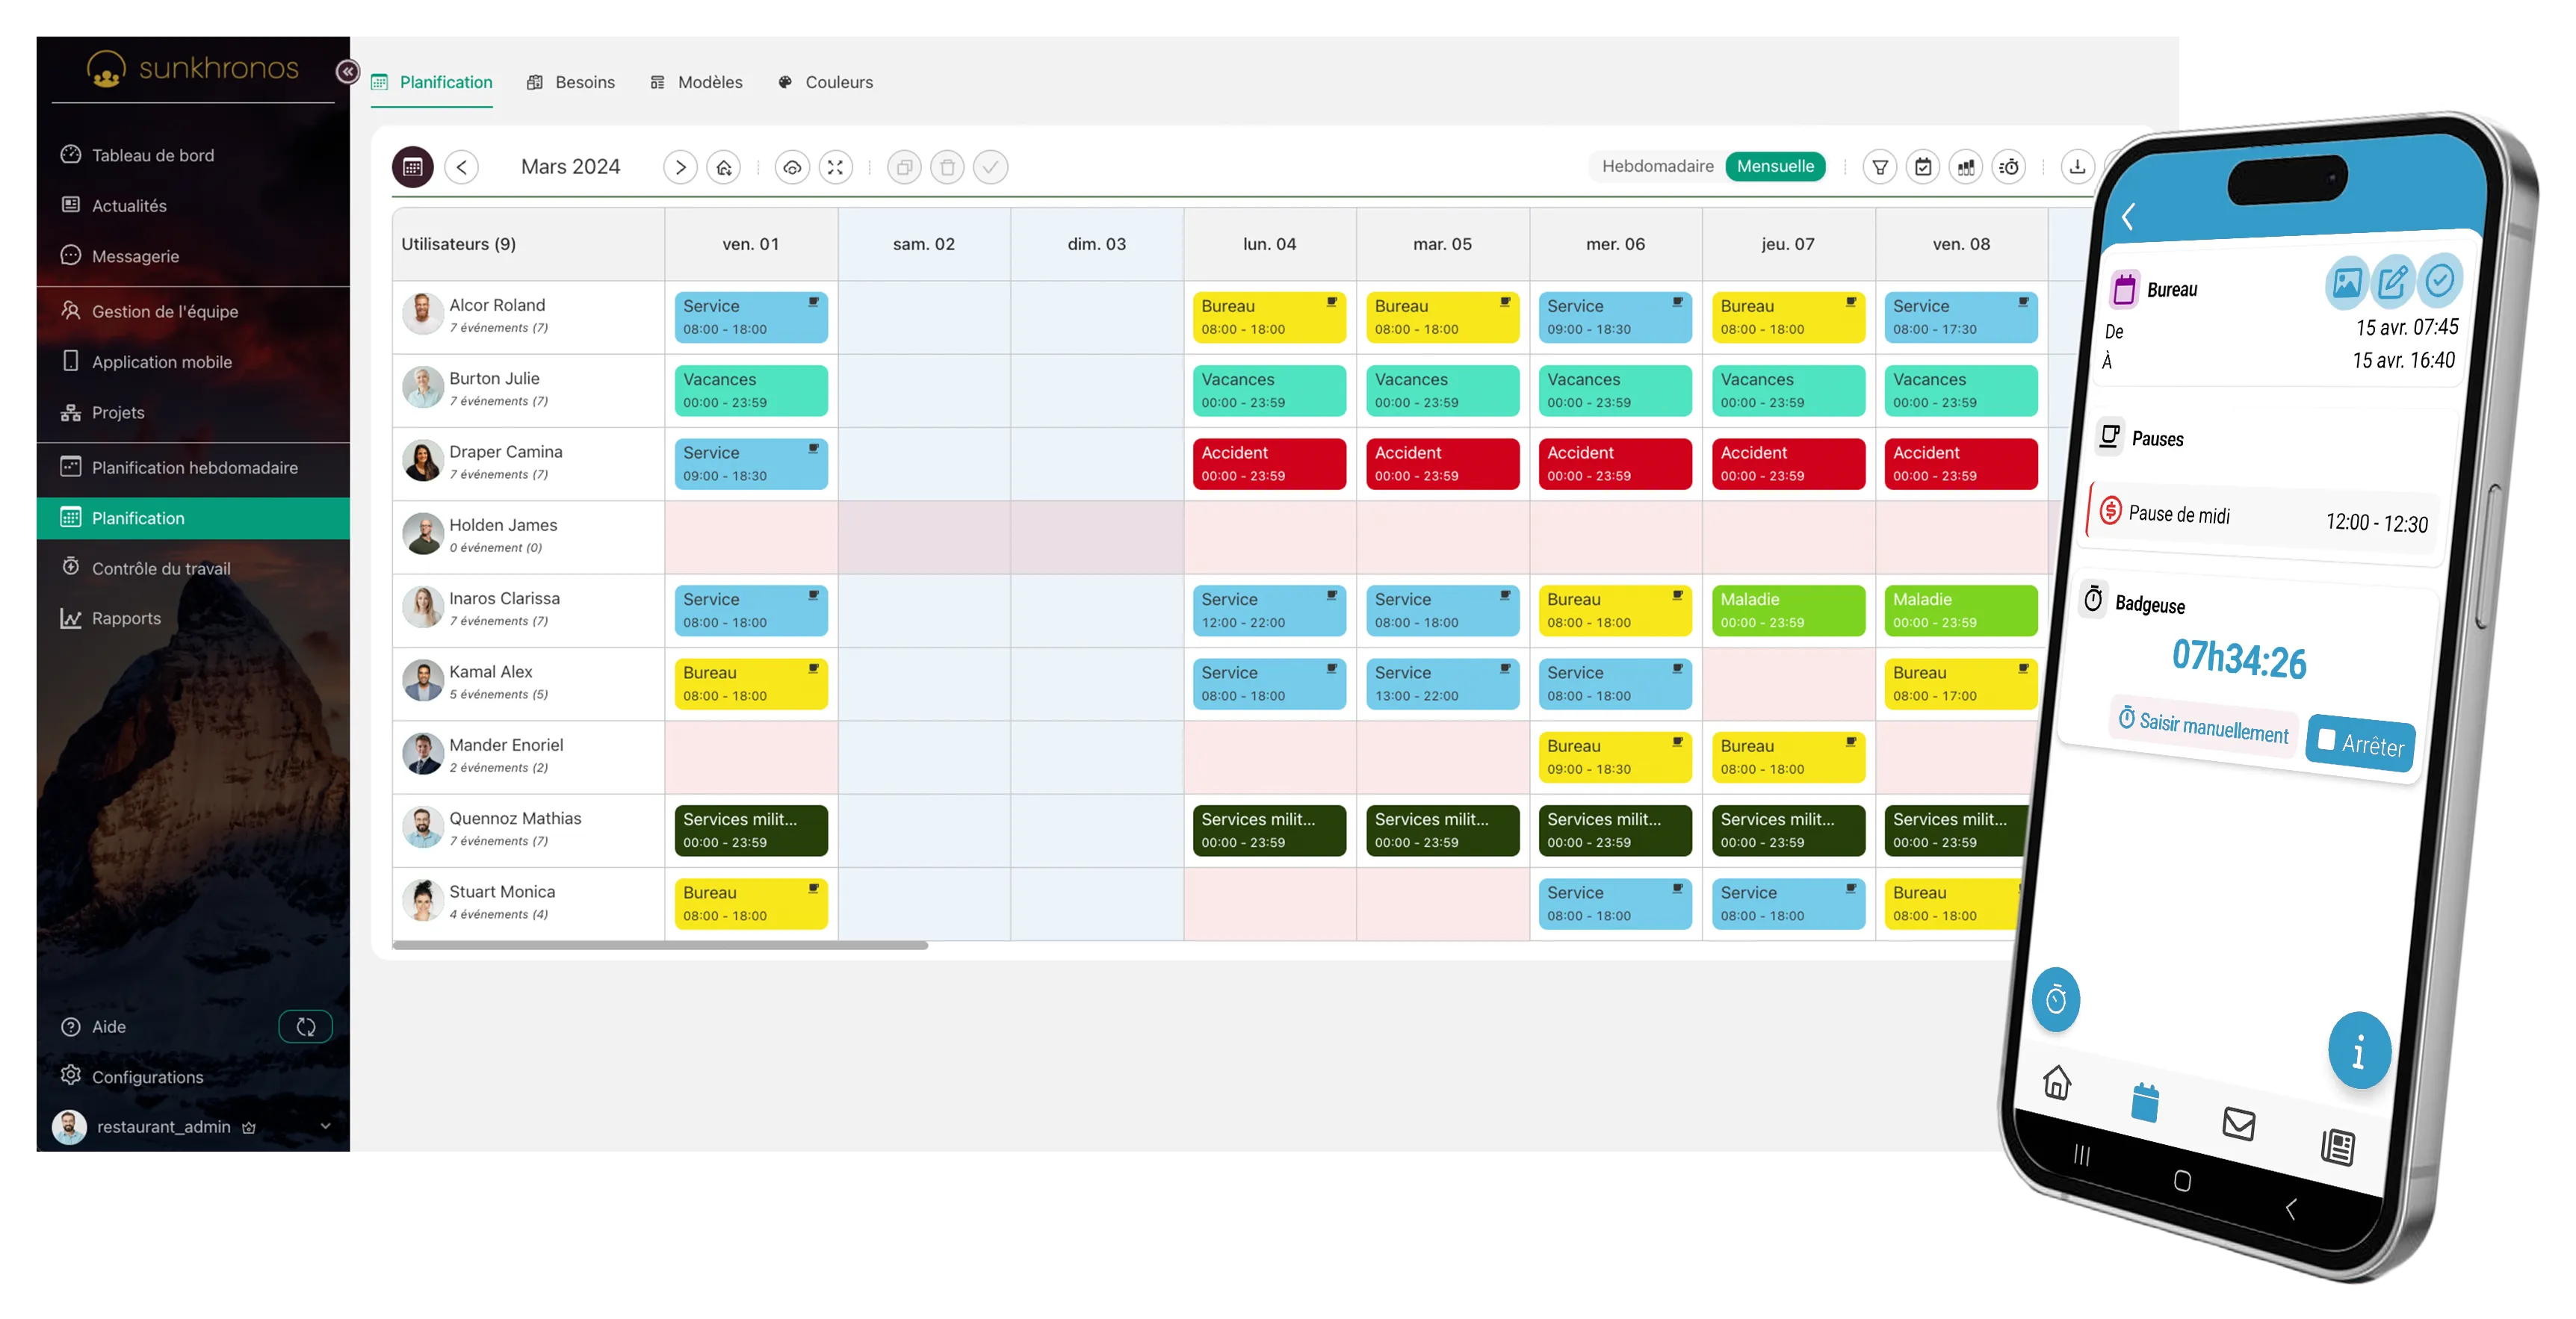This screenshot has width=2576, height=1319.
Task: Click the horizontal scrollbar under the planning grid
Action: point(660,945)
